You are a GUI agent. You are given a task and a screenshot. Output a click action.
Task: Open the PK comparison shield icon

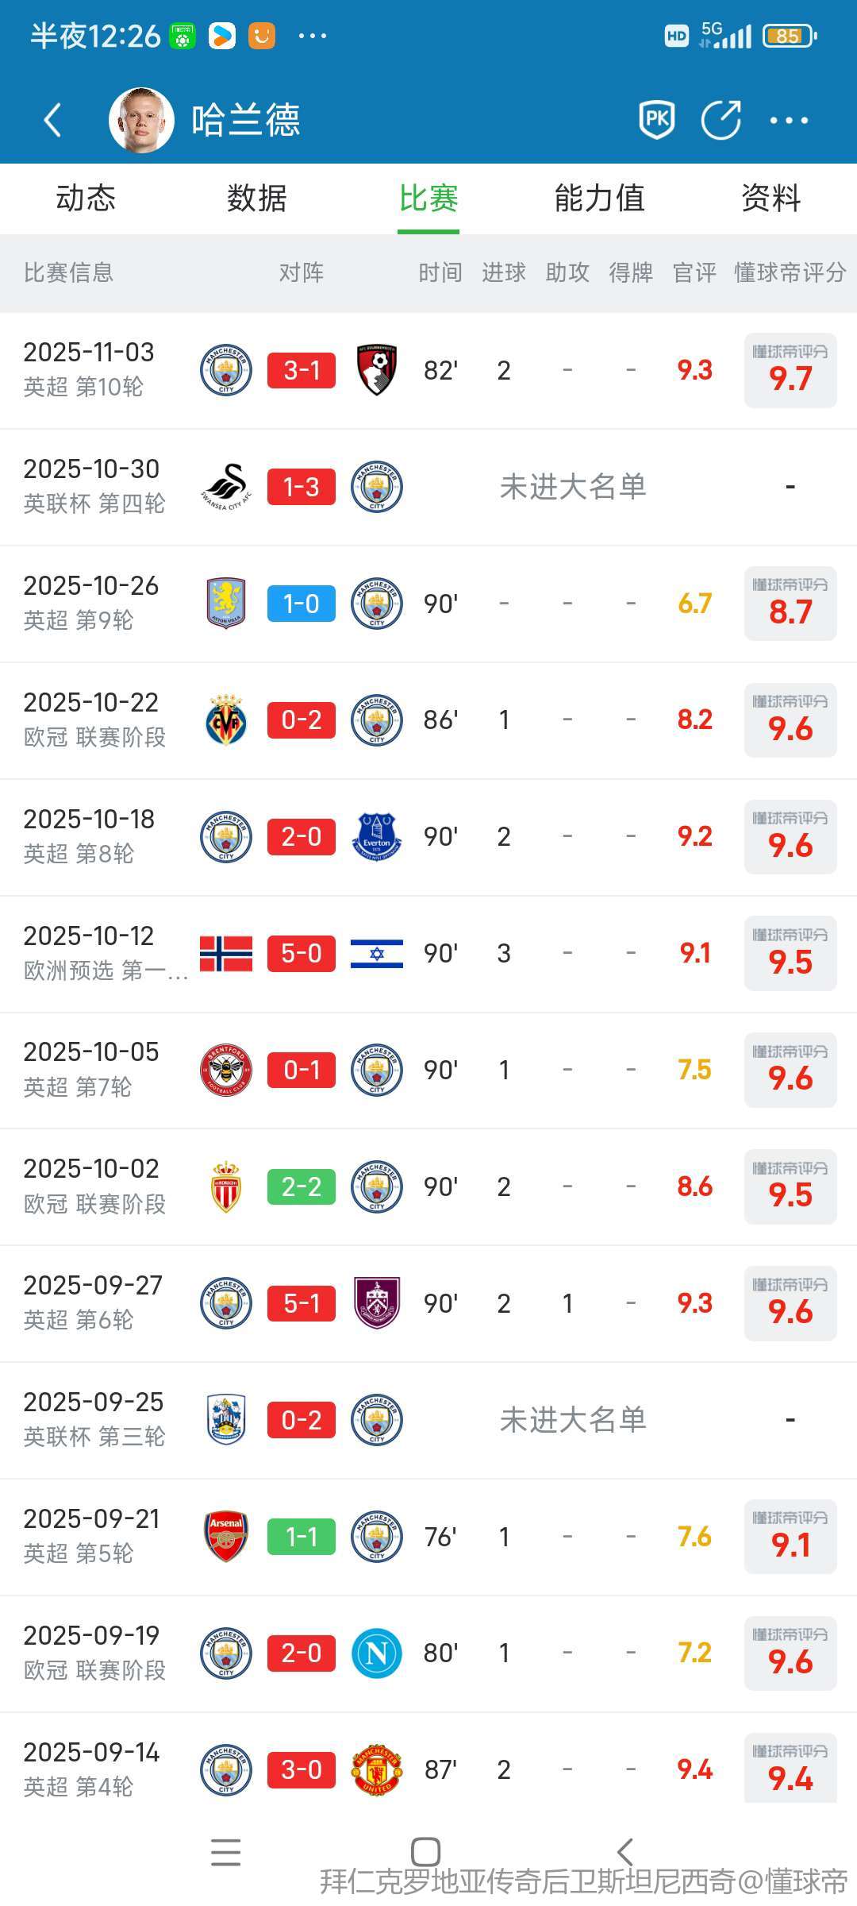[657, 120]
